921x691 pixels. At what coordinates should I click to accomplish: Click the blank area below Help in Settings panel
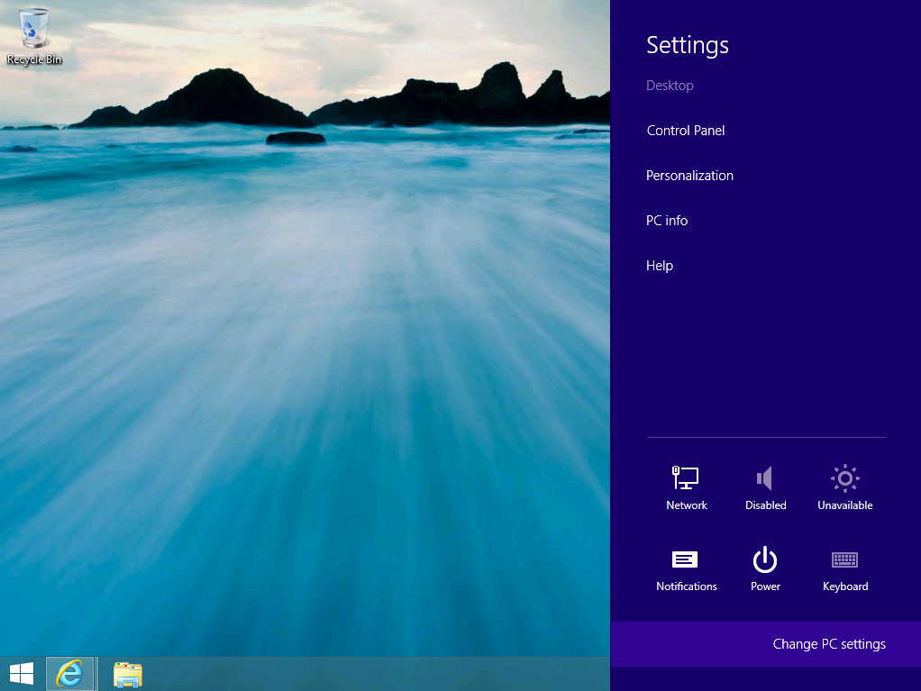click(x=766, y=360)
